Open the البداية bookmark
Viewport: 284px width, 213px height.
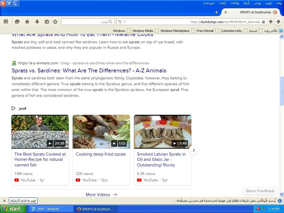tap(255, 31)
